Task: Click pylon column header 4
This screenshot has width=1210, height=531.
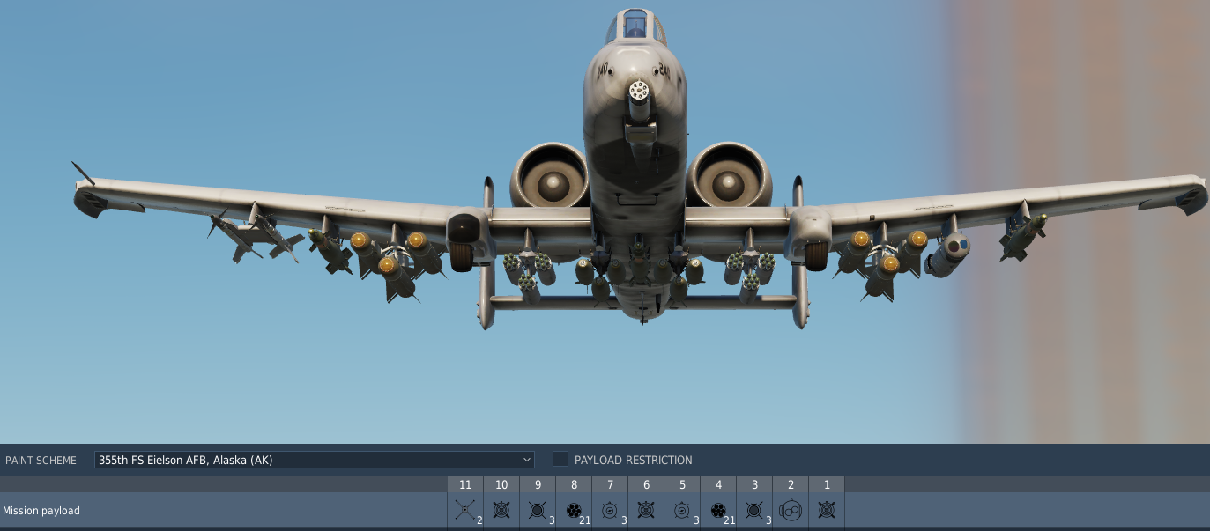Action: (x=718, y=484)
